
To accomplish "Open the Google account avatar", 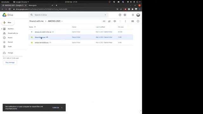I will [138, 15].
